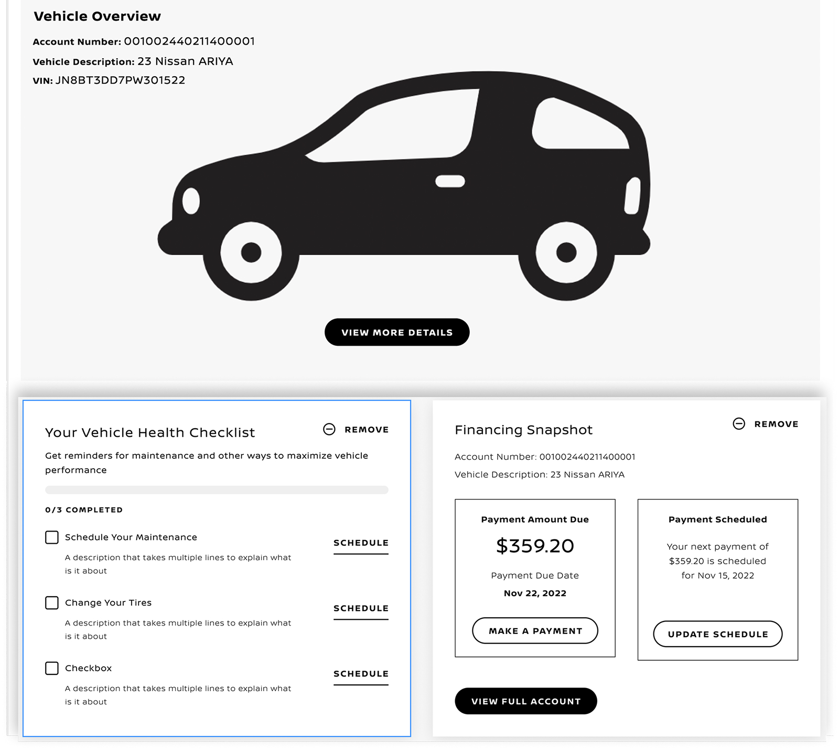The width and height of the screenshot is (839, 750).
Task: Click Schedule next to Change Your Tires
Action: tap(360, 608)
